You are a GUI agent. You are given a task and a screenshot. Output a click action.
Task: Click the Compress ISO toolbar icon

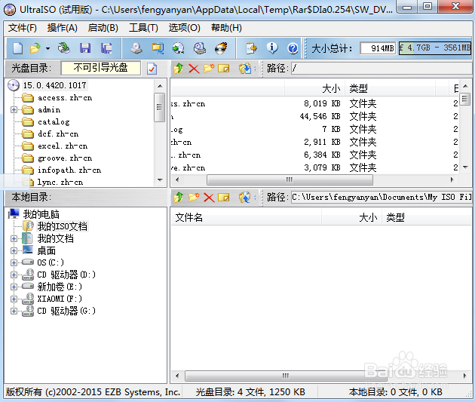pos(158,48)
